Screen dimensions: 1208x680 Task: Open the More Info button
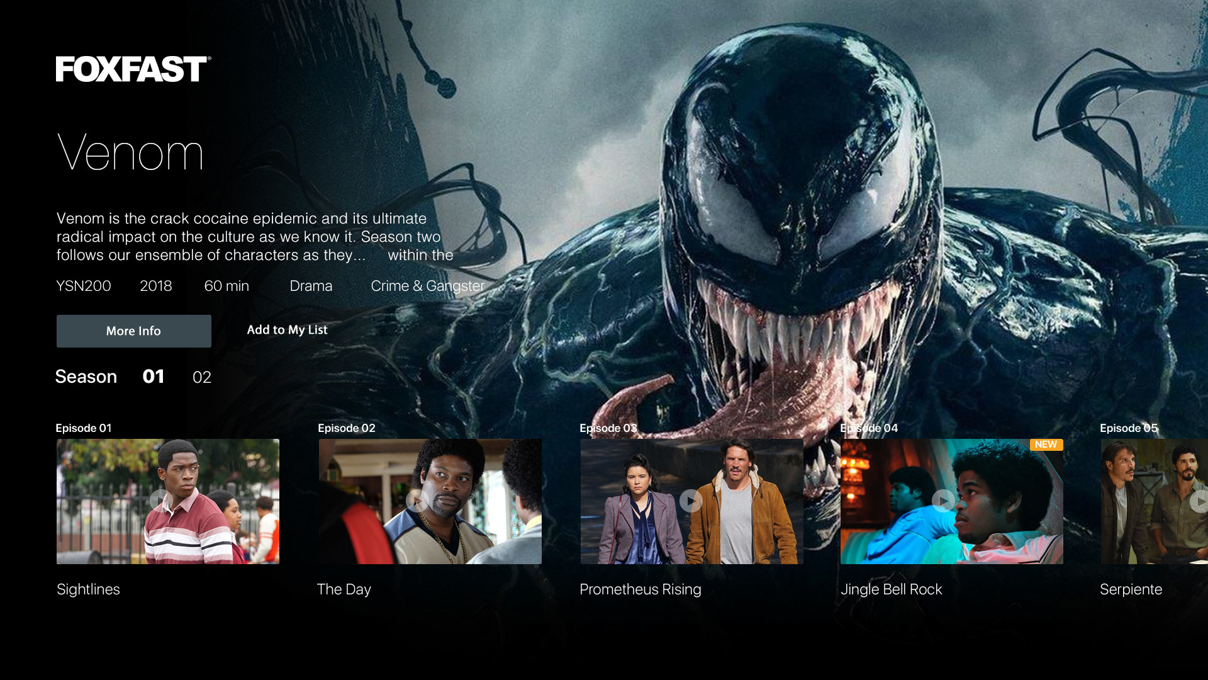click(x=134, y=331)
